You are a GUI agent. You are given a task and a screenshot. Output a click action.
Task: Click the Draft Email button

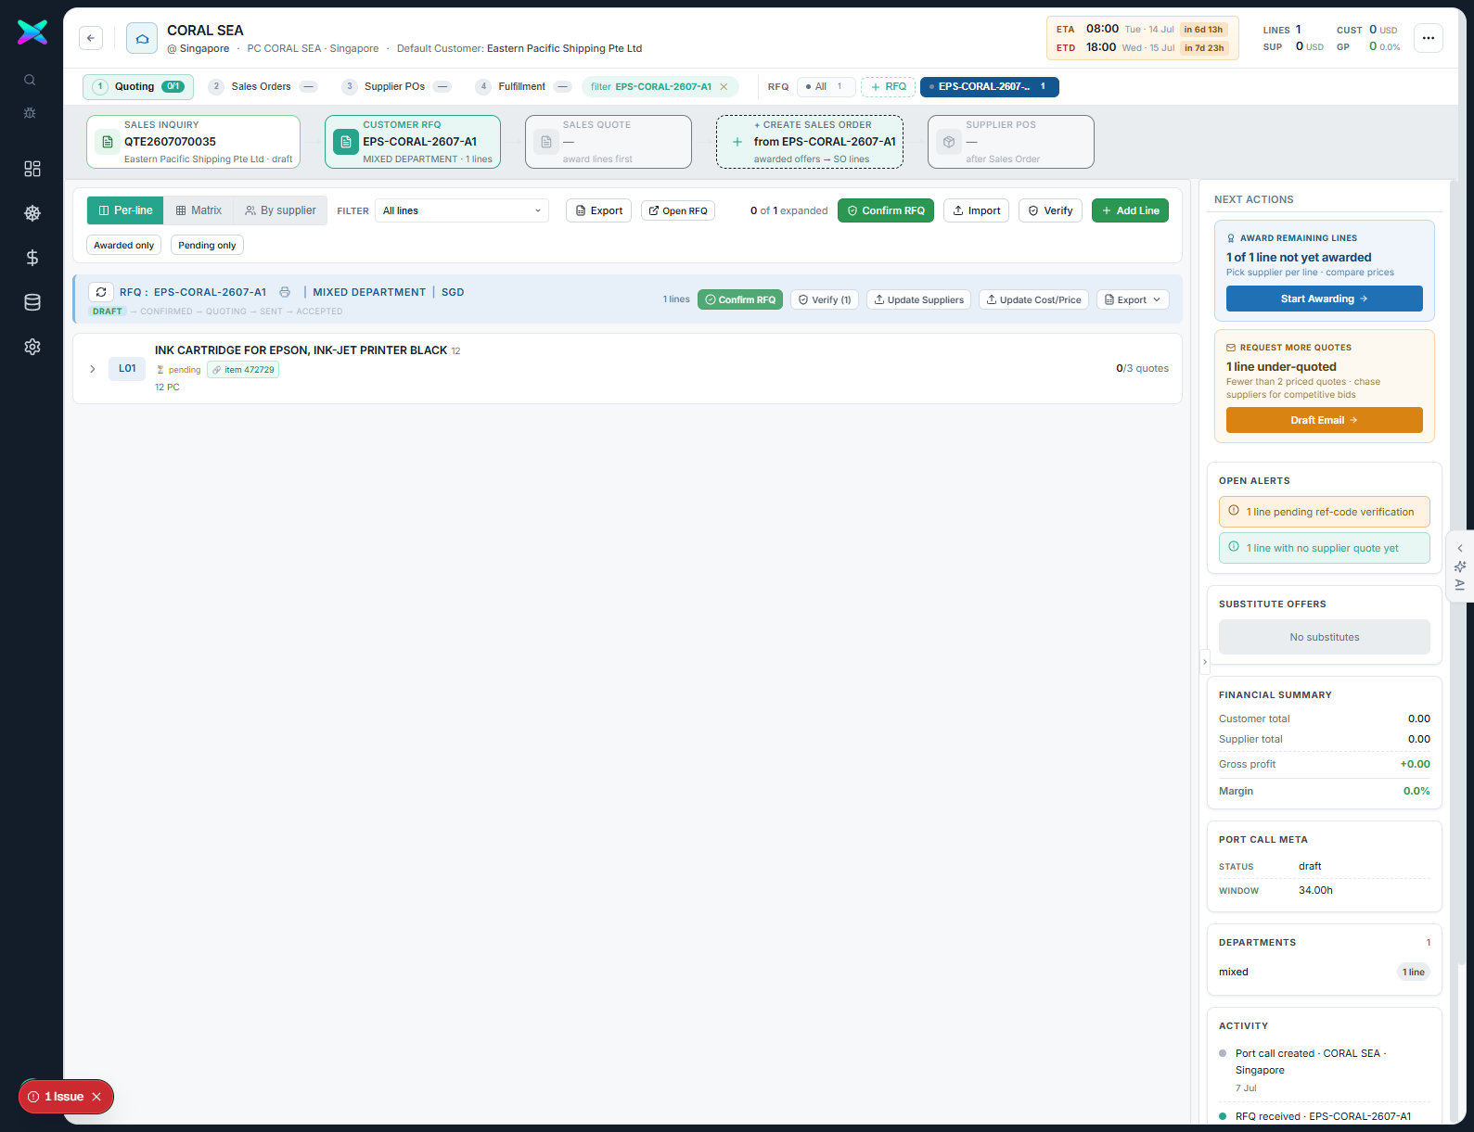point(1324,420)
